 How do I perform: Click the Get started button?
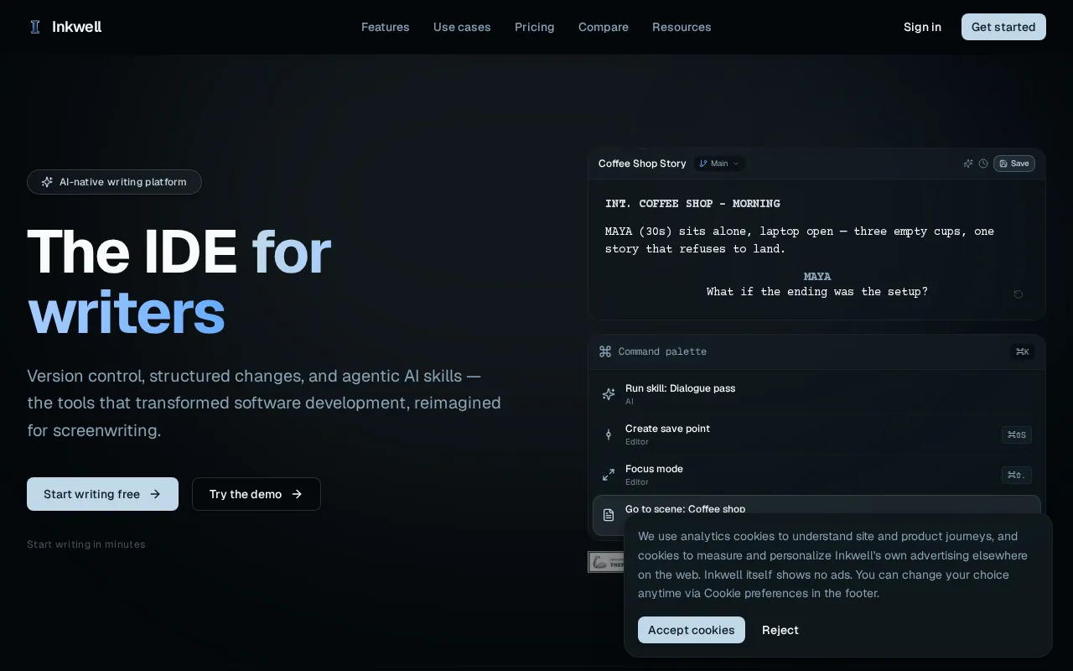[1003, 27]
